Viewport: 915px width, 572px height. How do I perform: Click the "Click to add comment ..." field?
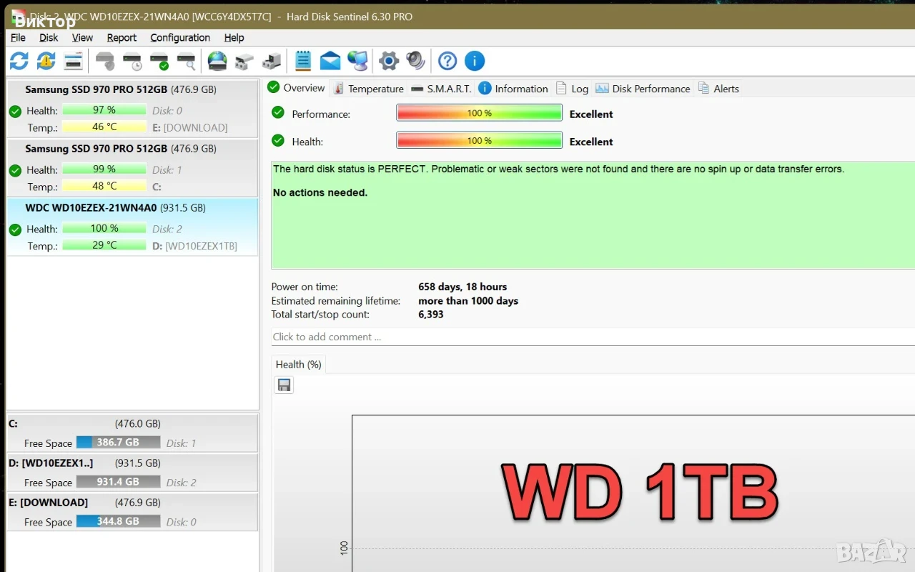click(593, 337)
